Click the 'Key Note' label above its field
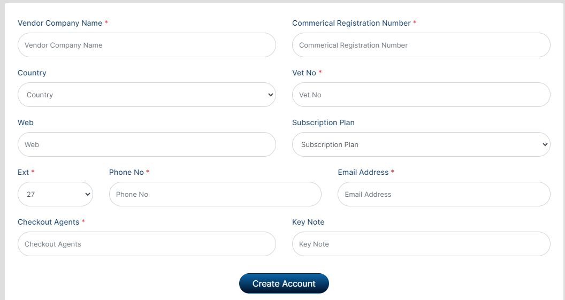The height and width of the screenshot is (300, 565). (x=308, y=222)
